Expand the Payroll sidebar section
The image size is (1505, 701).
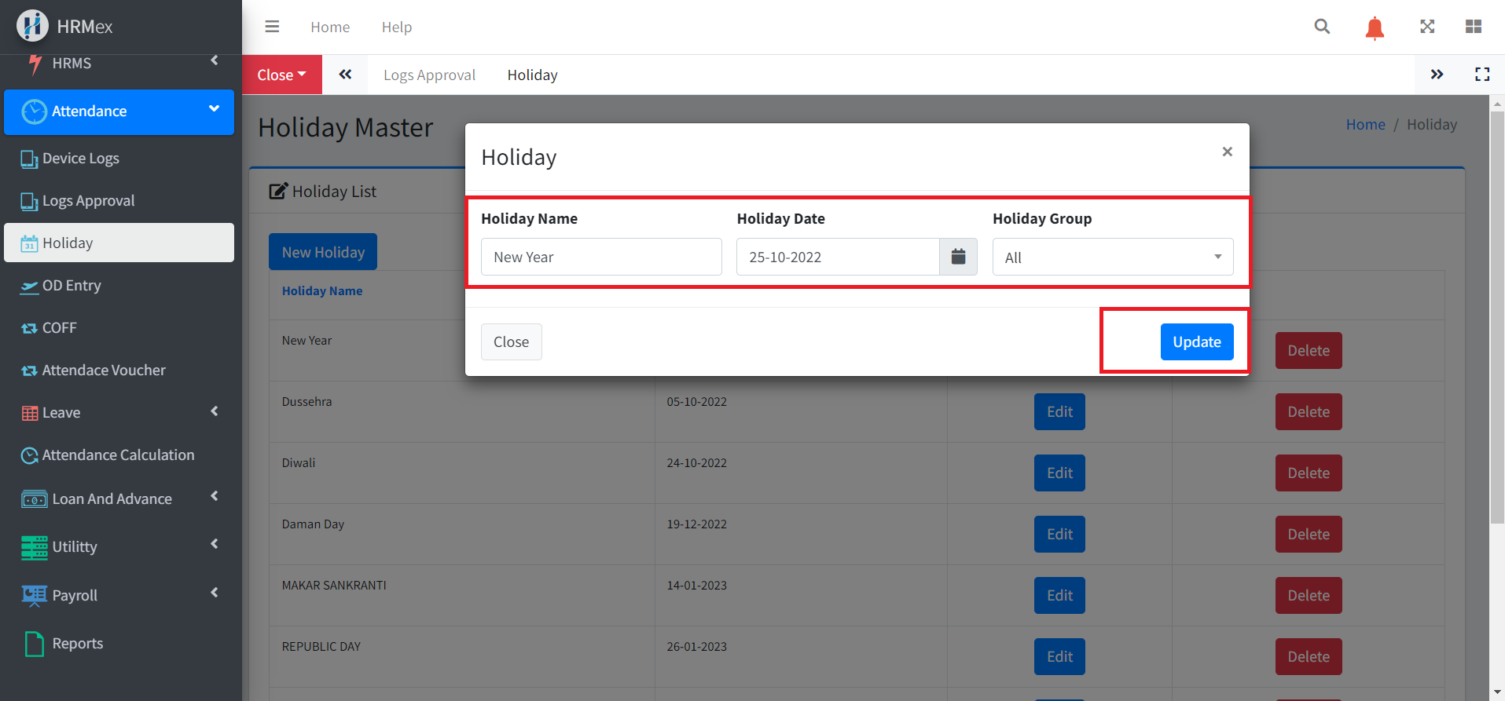pos(119,595)
